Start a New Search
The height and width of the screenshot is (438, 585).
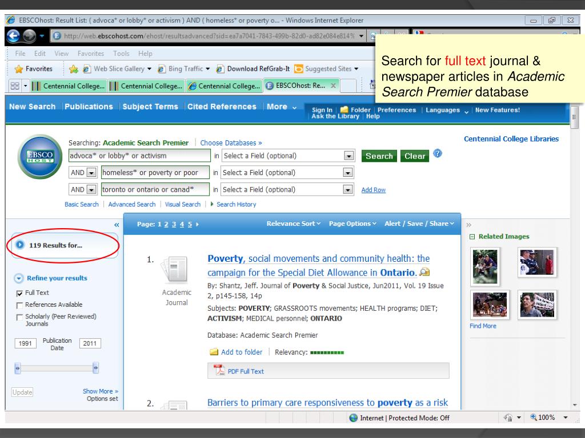32,107
